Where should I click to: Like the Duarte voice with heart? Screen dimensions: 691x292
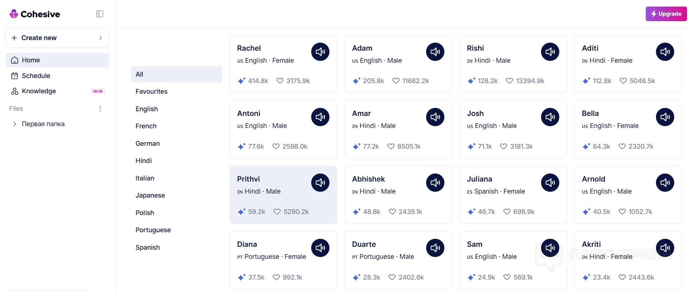click(392, 277)
